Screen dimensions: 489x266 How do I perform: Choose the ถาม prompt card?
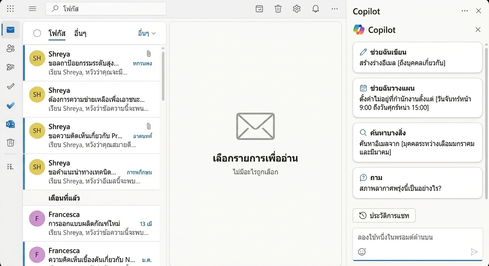(417, 183)
